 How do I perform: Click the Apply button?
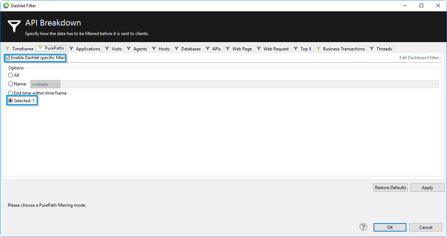point(427,188)
